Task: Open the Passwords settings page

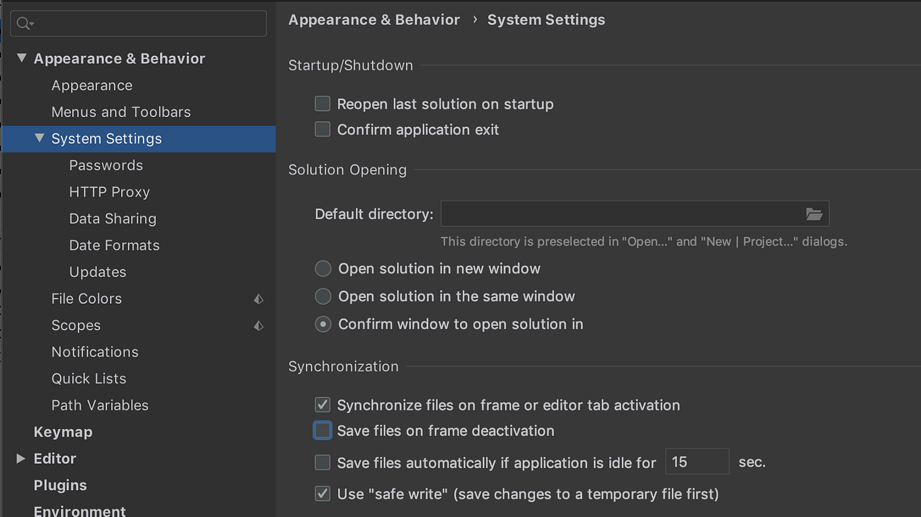Action: click(x=106, y=166)
